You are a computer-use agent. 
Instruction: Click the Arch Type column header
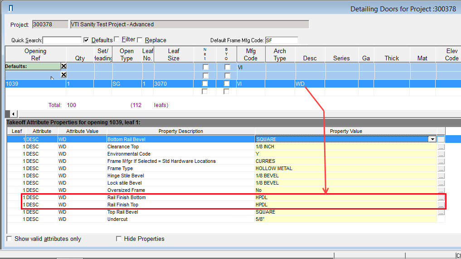coord(280,54)
